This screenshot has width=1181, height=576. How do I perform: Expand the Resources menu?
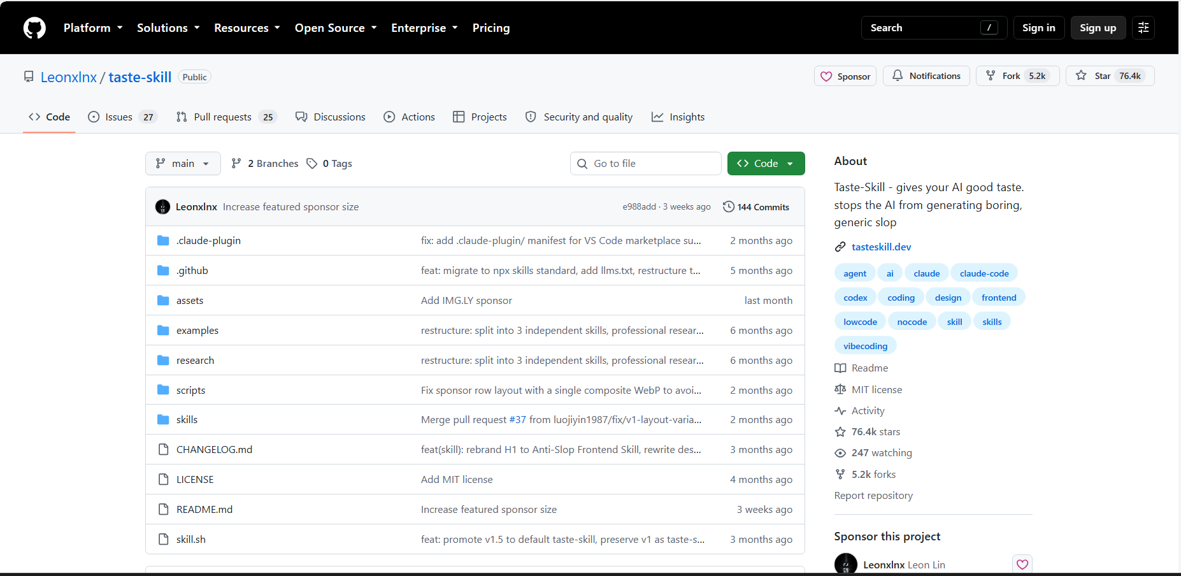[247, 28]
